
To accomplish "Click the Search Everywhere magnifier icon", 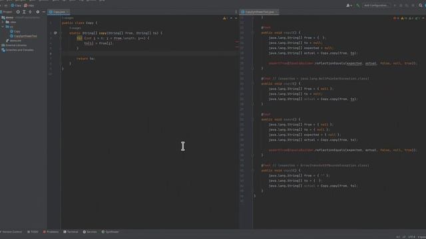I will tap(421, 5).
